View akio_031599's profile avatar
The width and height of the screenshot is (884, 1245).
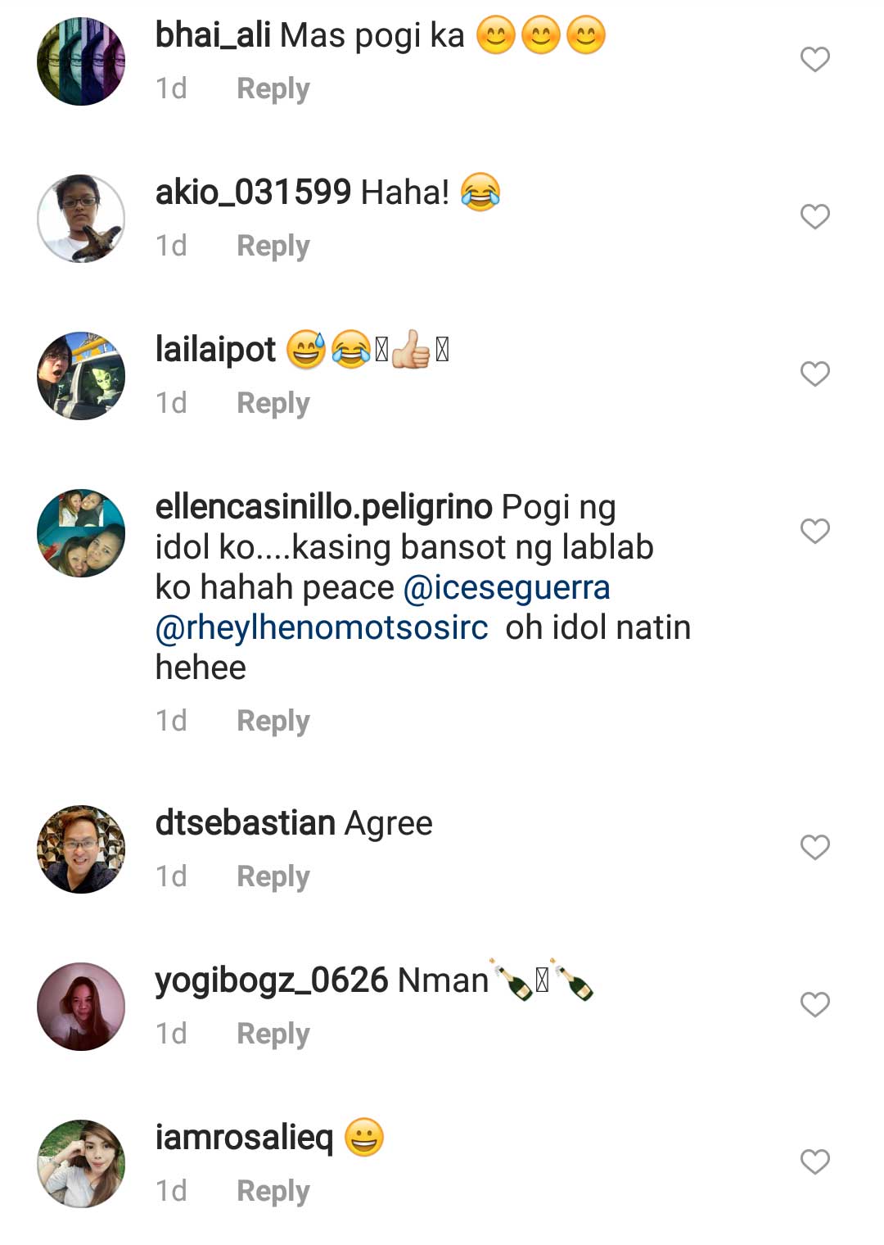81,219
